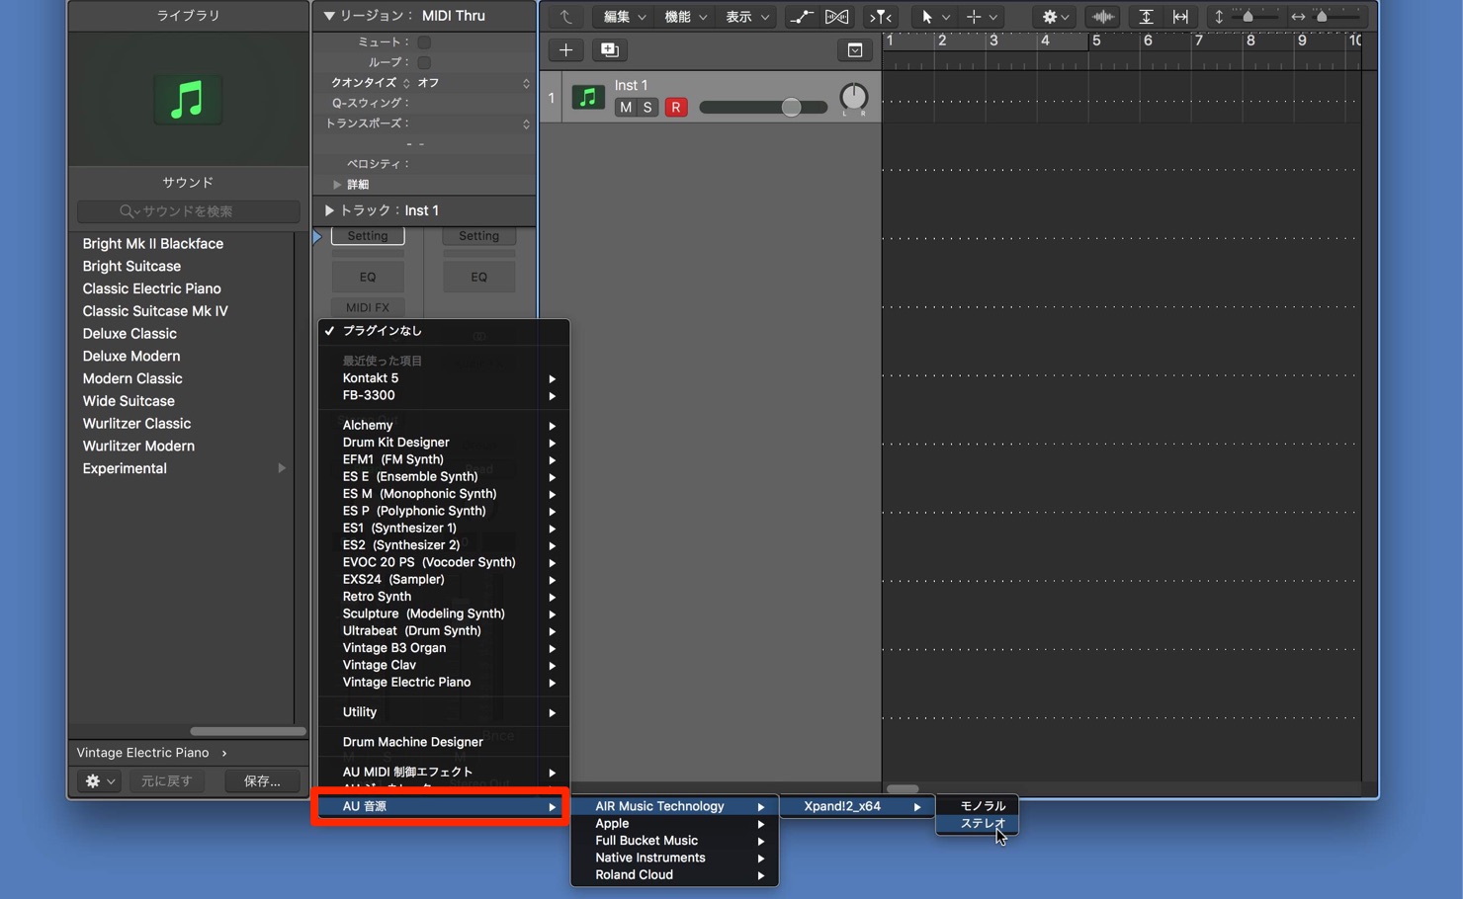Click the vertical auto-zoom icon
1463x899 pixels.
(1146, 17)
